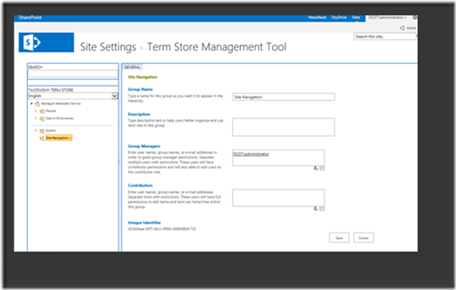Click the Description text area
The height and width of the screenshot is (290, 456).
(x=283, y=127)
